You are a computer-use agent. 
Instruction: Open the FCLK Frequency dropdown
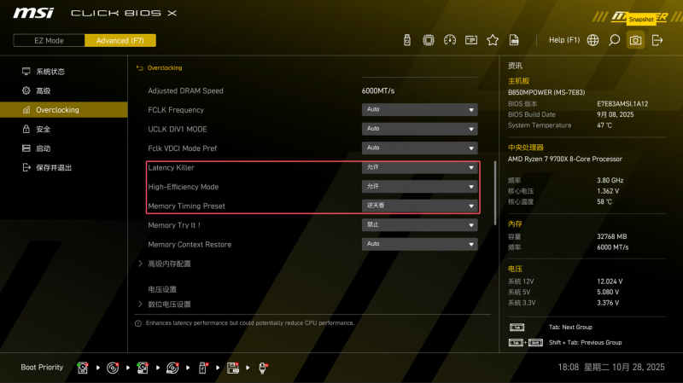pyautogui.click(x=419, y=110)
